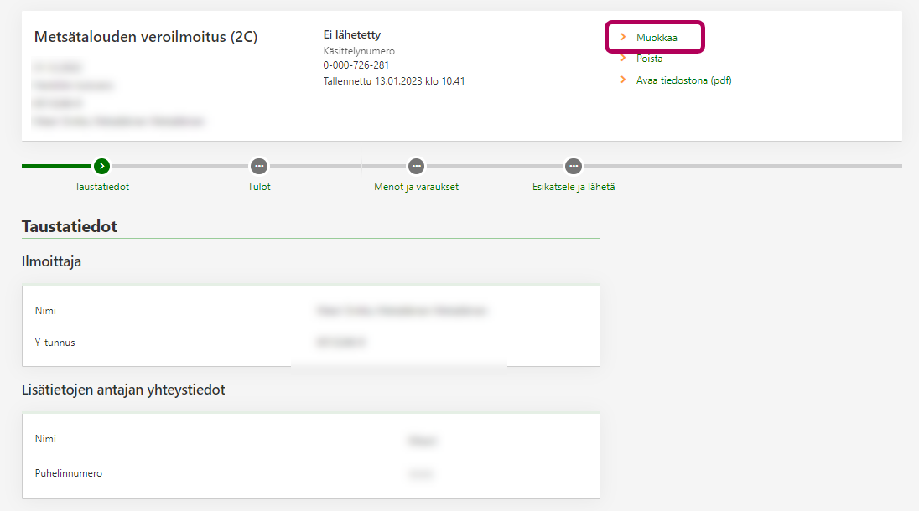
Task: Navigate to Esikatsele ja lähetä step label
Action: 574,187
